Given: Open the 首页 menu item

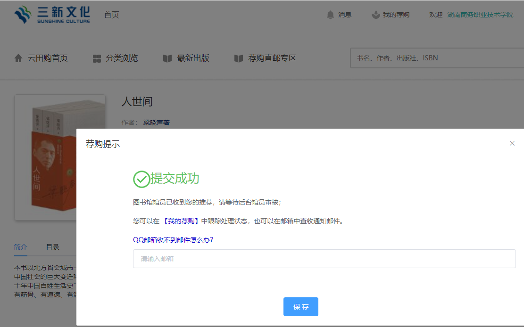Looking at the screenshot, I should pos(111,15).
